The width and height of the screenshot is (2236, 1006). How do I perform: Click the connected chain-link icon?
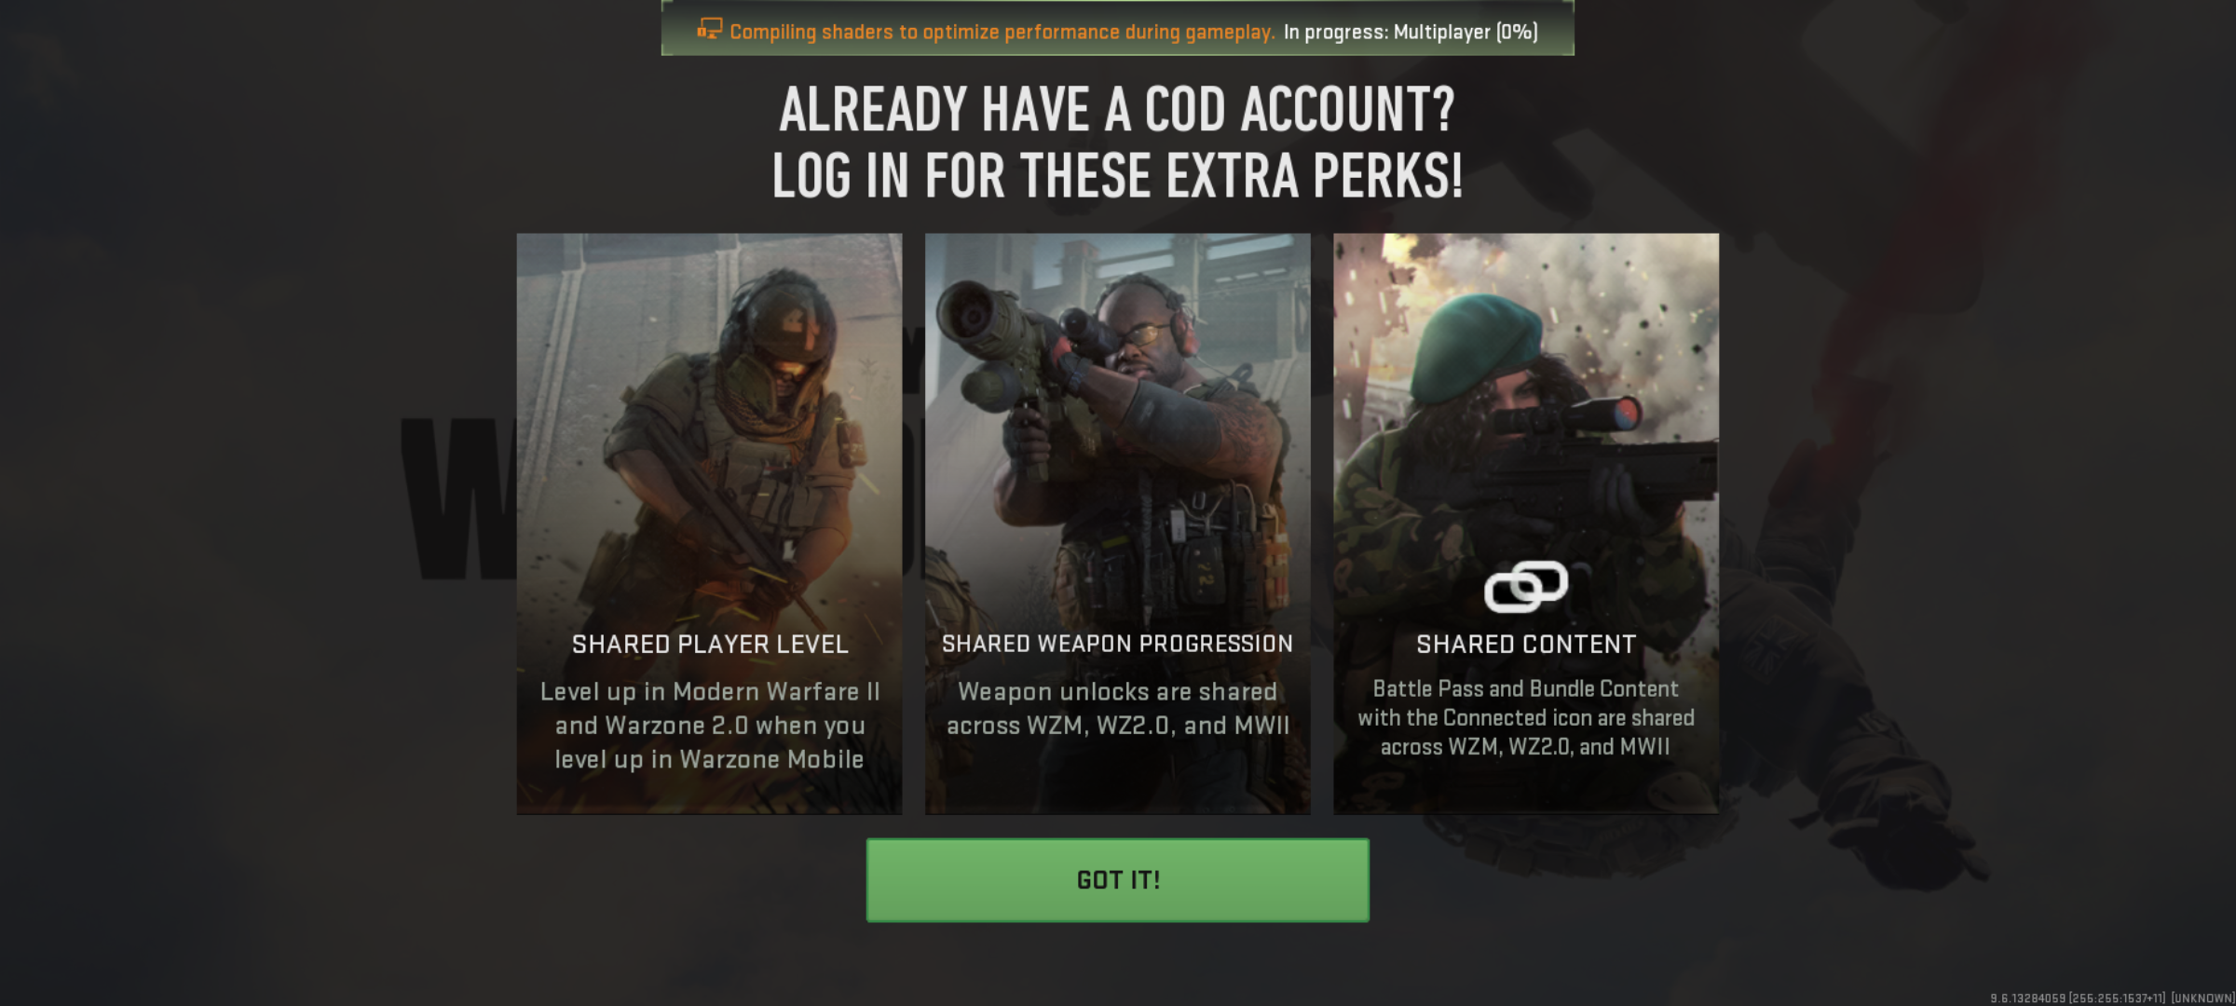click(x=1525, y=587)
